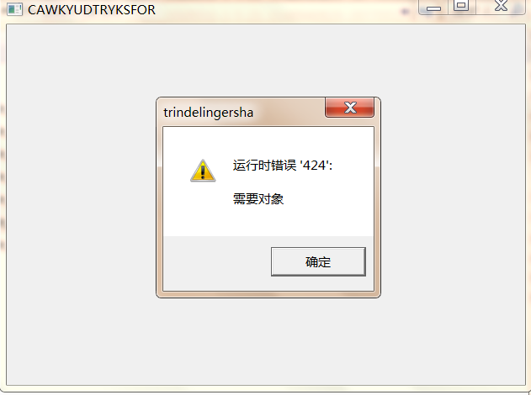Click the CAWKYUDTRYKSFOR application icon in title bar
The width and height of the screenshot is (531, 395).
14,9
